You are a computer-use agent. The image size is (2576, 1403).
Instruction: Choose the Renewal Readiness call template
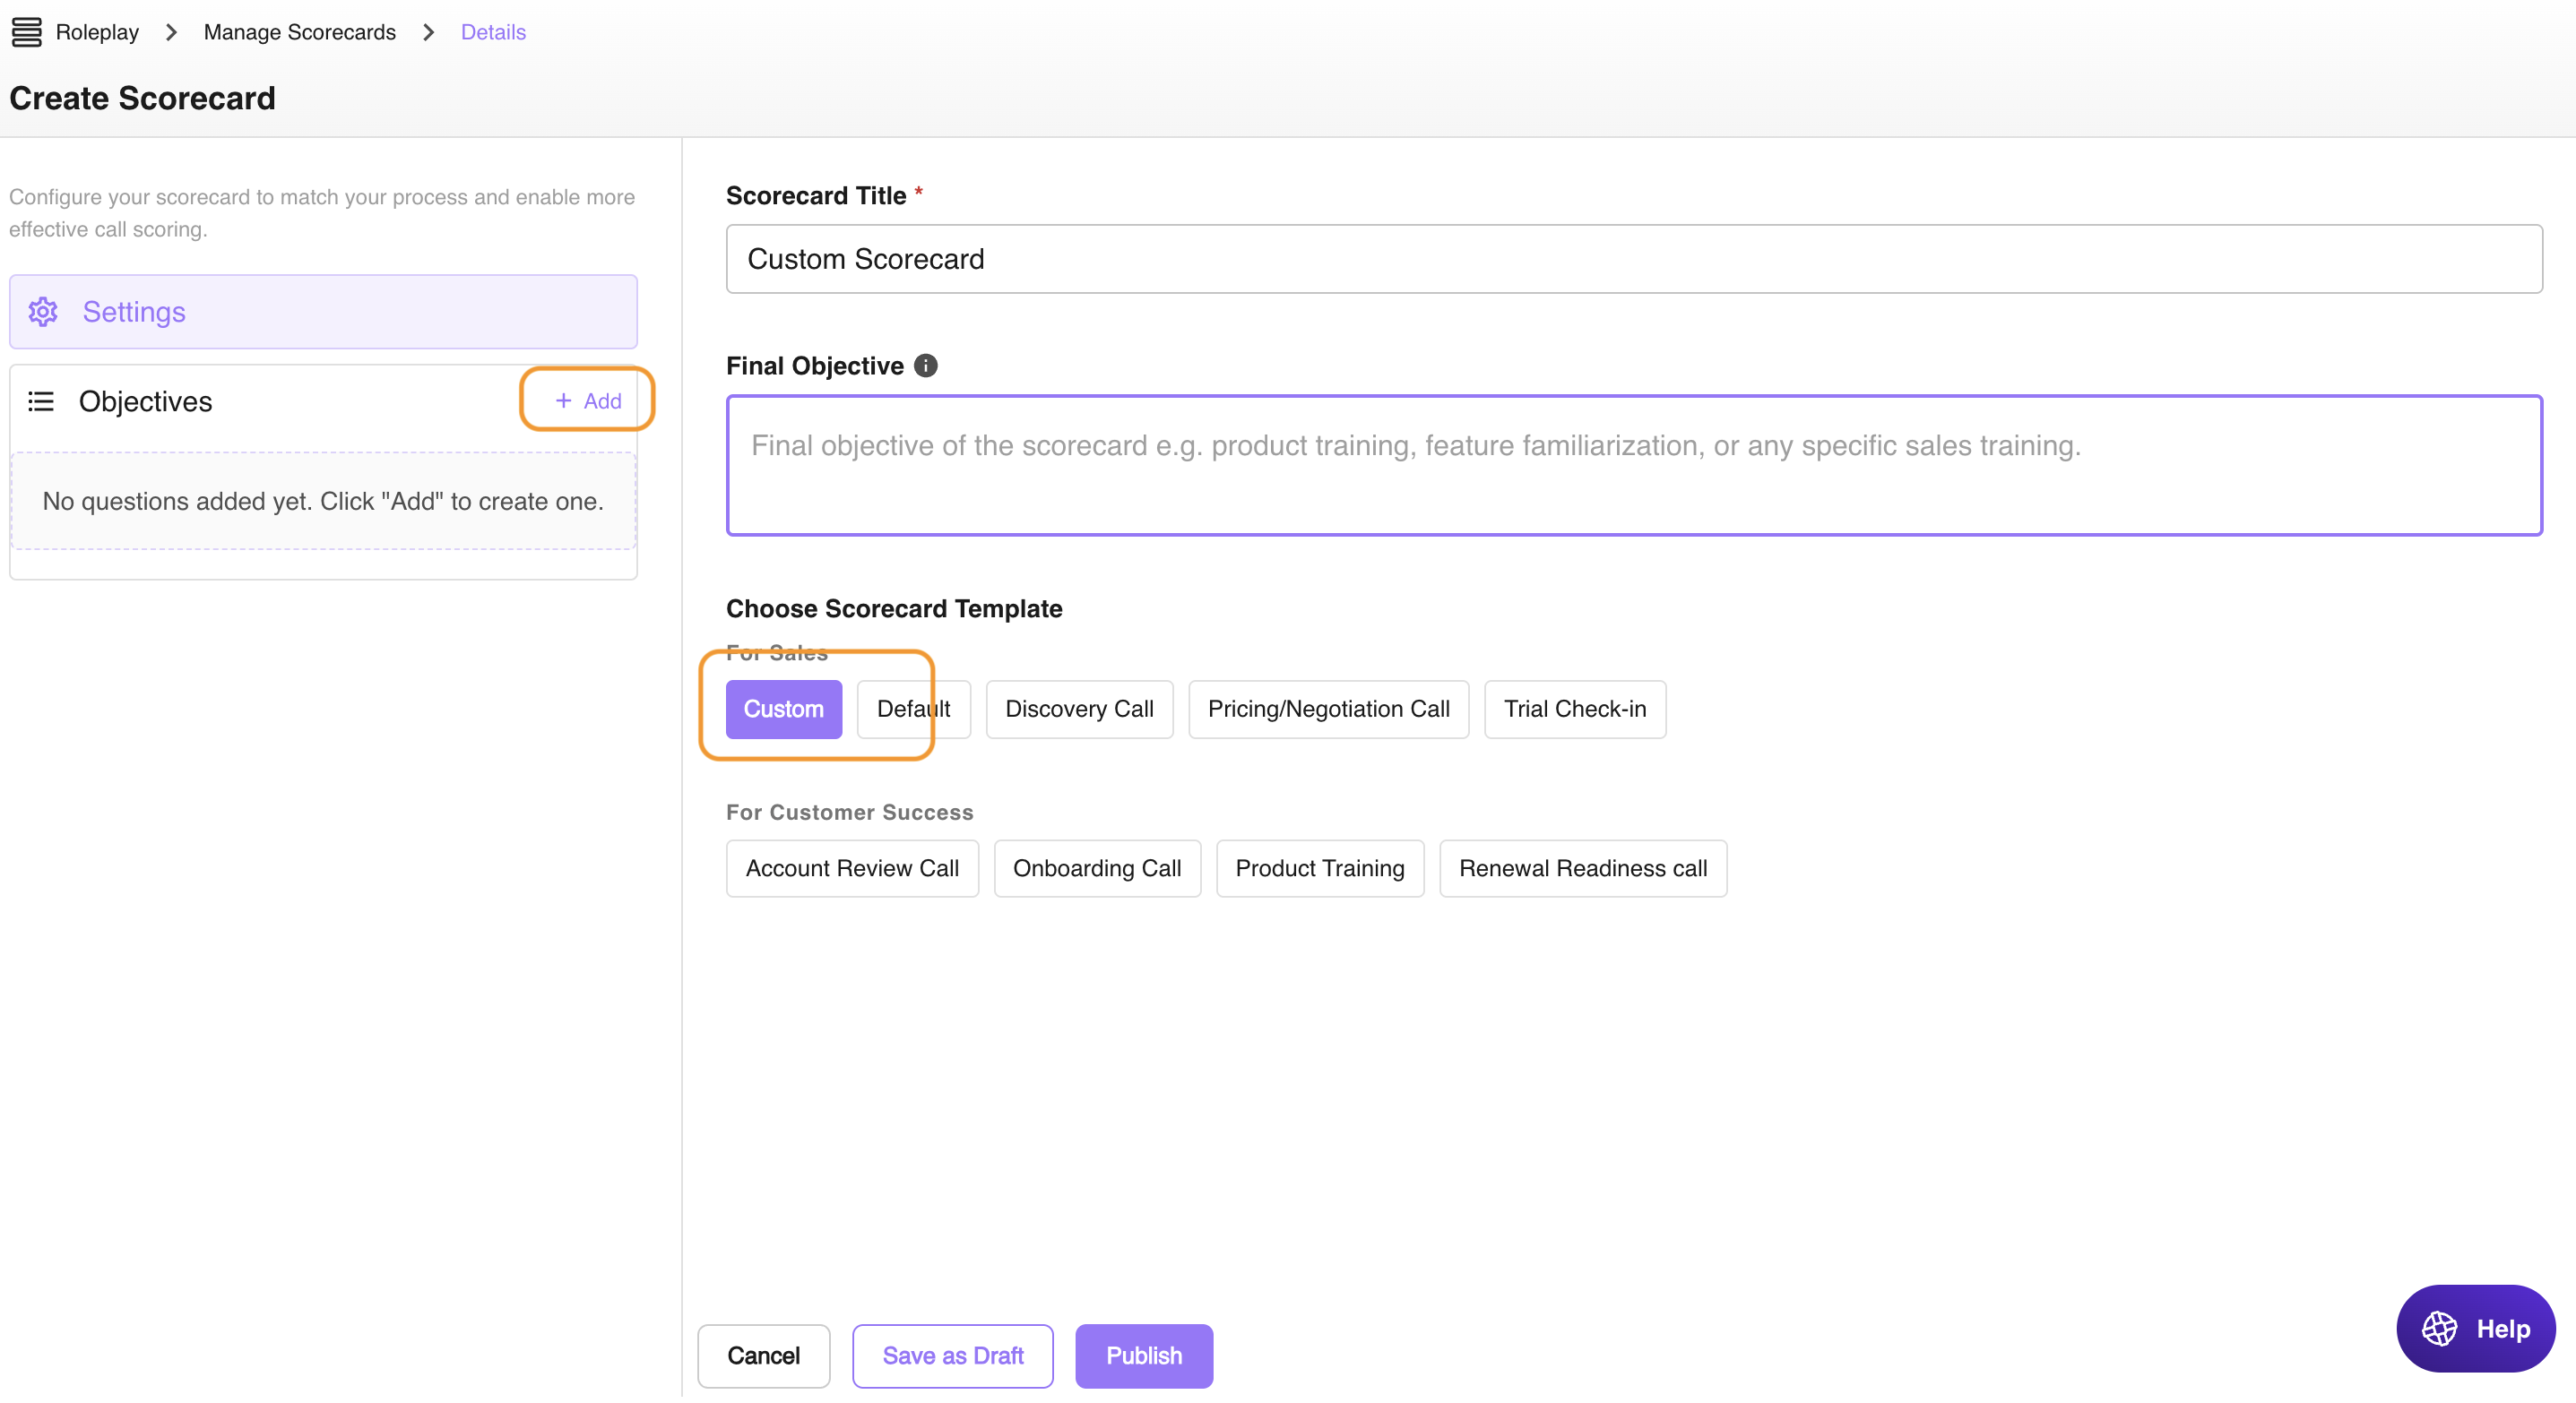pos(1581,867)
